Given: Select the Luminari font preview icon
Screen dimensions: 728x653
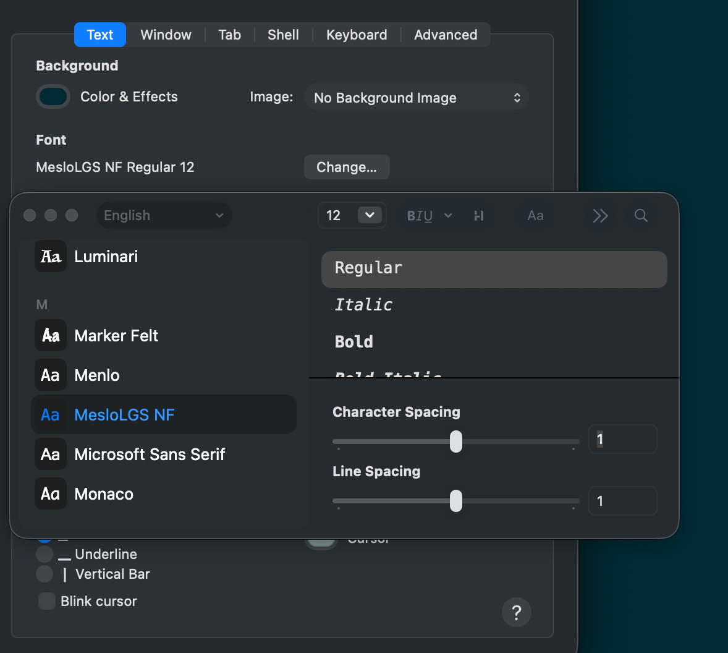Looking at the screenshot, I should pos(51,257).
